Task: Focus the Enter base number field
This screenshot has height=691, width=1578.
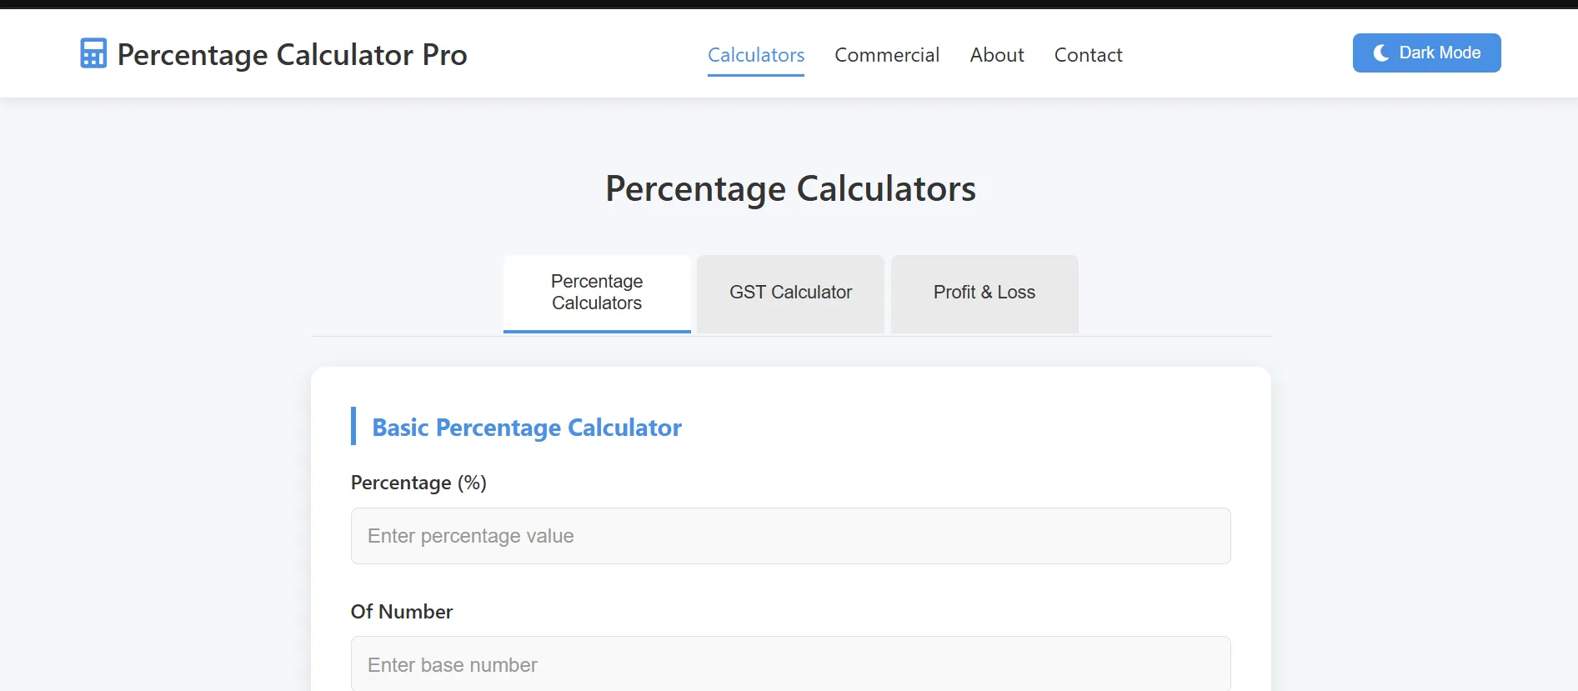Action: 790,663
